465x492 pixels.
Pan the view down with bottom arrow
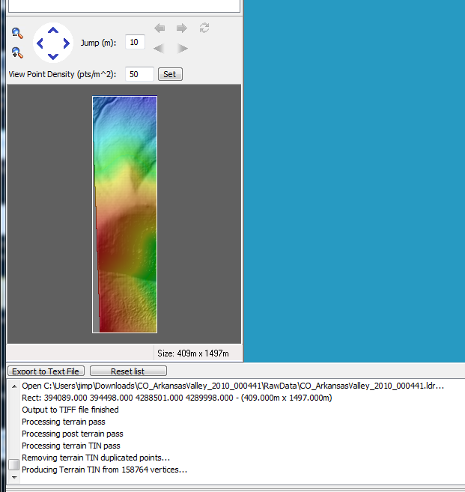[x=53, y=55]
